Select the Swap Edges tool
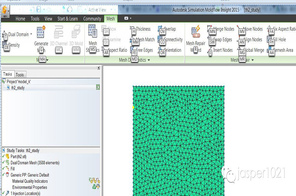 [219, 40]
